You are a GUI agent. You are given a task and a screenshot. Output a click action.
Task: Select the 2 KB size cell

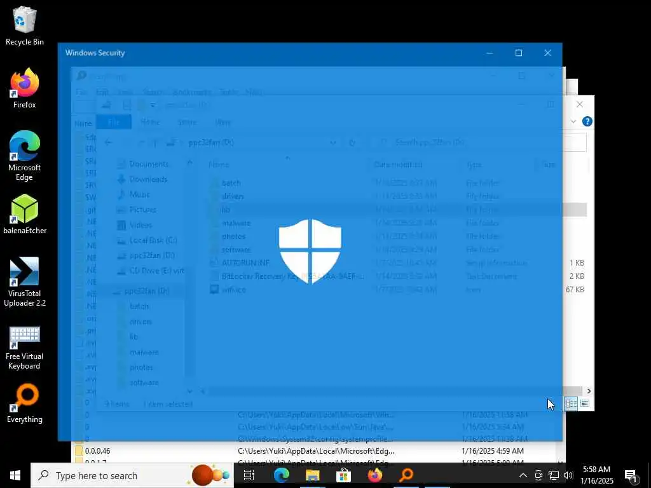577,276
